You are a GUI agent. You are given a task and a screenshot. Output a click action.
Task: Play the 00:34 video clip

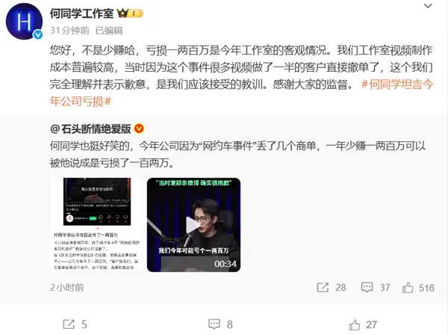[193, 225]
